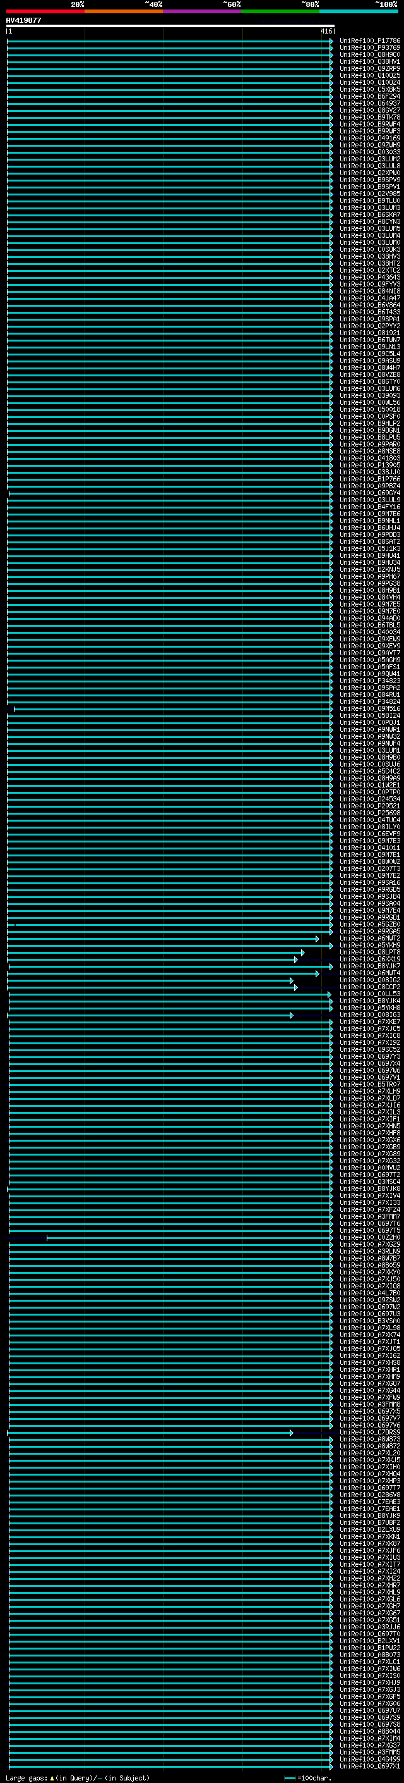Select the UniRef100_C8CCP2 label
404x1783 pixels.
pyautogui.click(x=370, y=987)
